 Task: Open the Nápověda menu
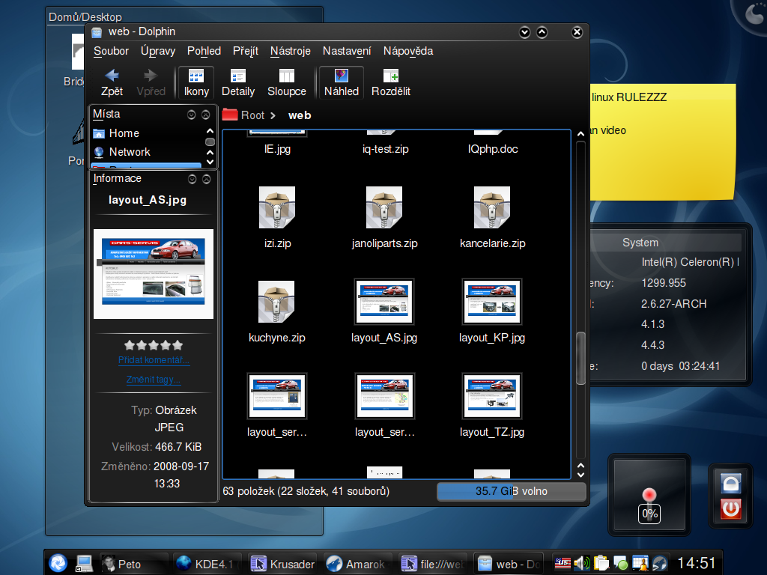408,51
